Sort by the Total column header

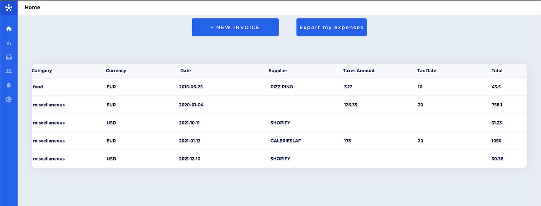click(497, 70)
